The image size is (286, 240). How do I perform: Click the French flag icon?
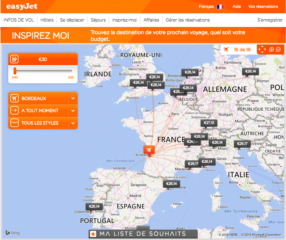click(x=220, y=7)
